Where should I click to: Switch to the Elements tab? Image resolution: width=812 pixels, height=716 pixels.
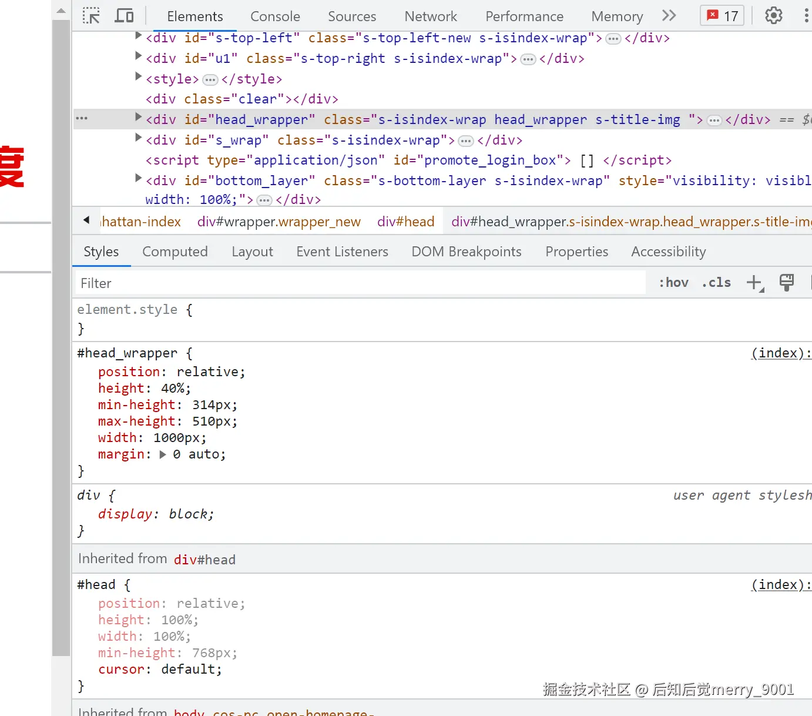(195, 16)
